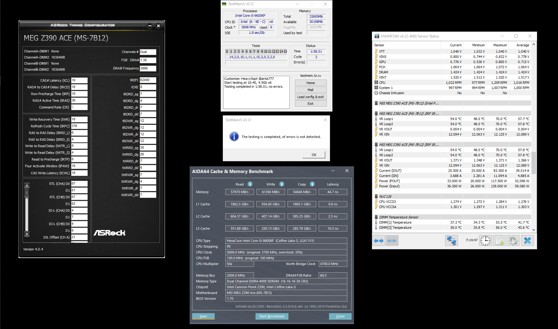Click ASRock timing list scroll up arrow
The height and width of the screenshot is (329, 558).
(x=27, y=185)
